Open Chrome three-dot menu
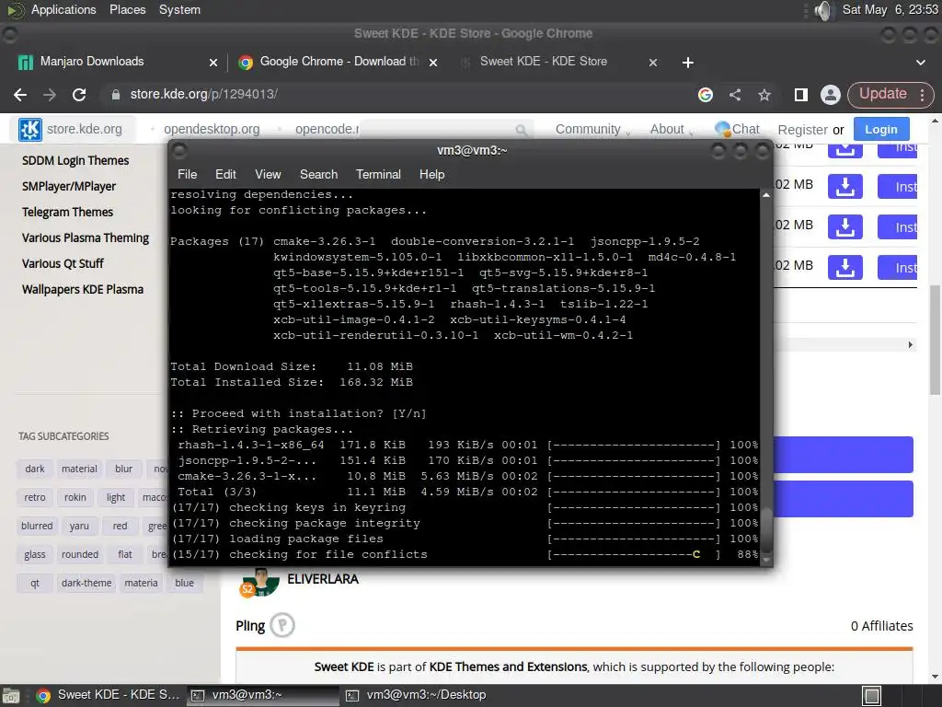 [x=922, y=95]
